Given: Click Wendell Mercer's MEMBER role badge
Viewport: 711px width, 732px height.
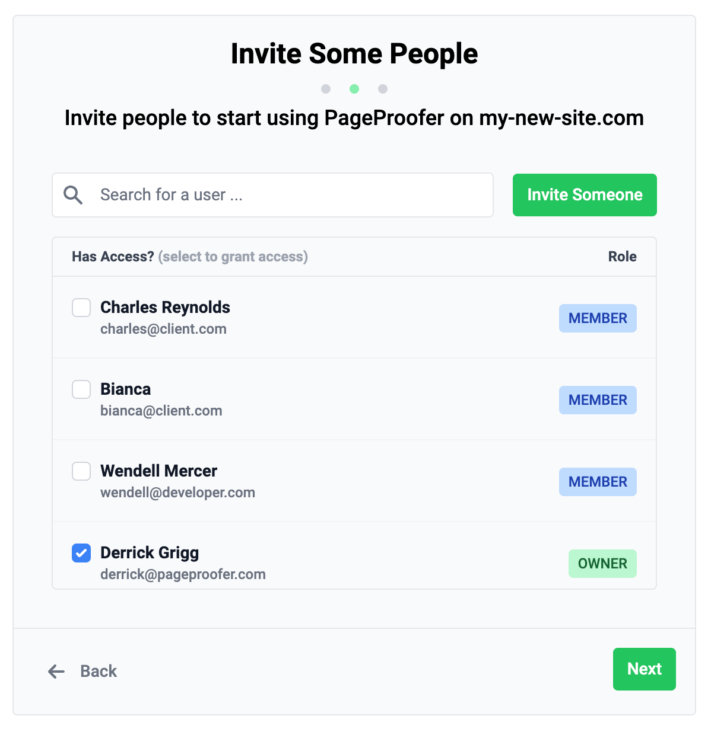Looking at the screenshot, I should (598, 482).
